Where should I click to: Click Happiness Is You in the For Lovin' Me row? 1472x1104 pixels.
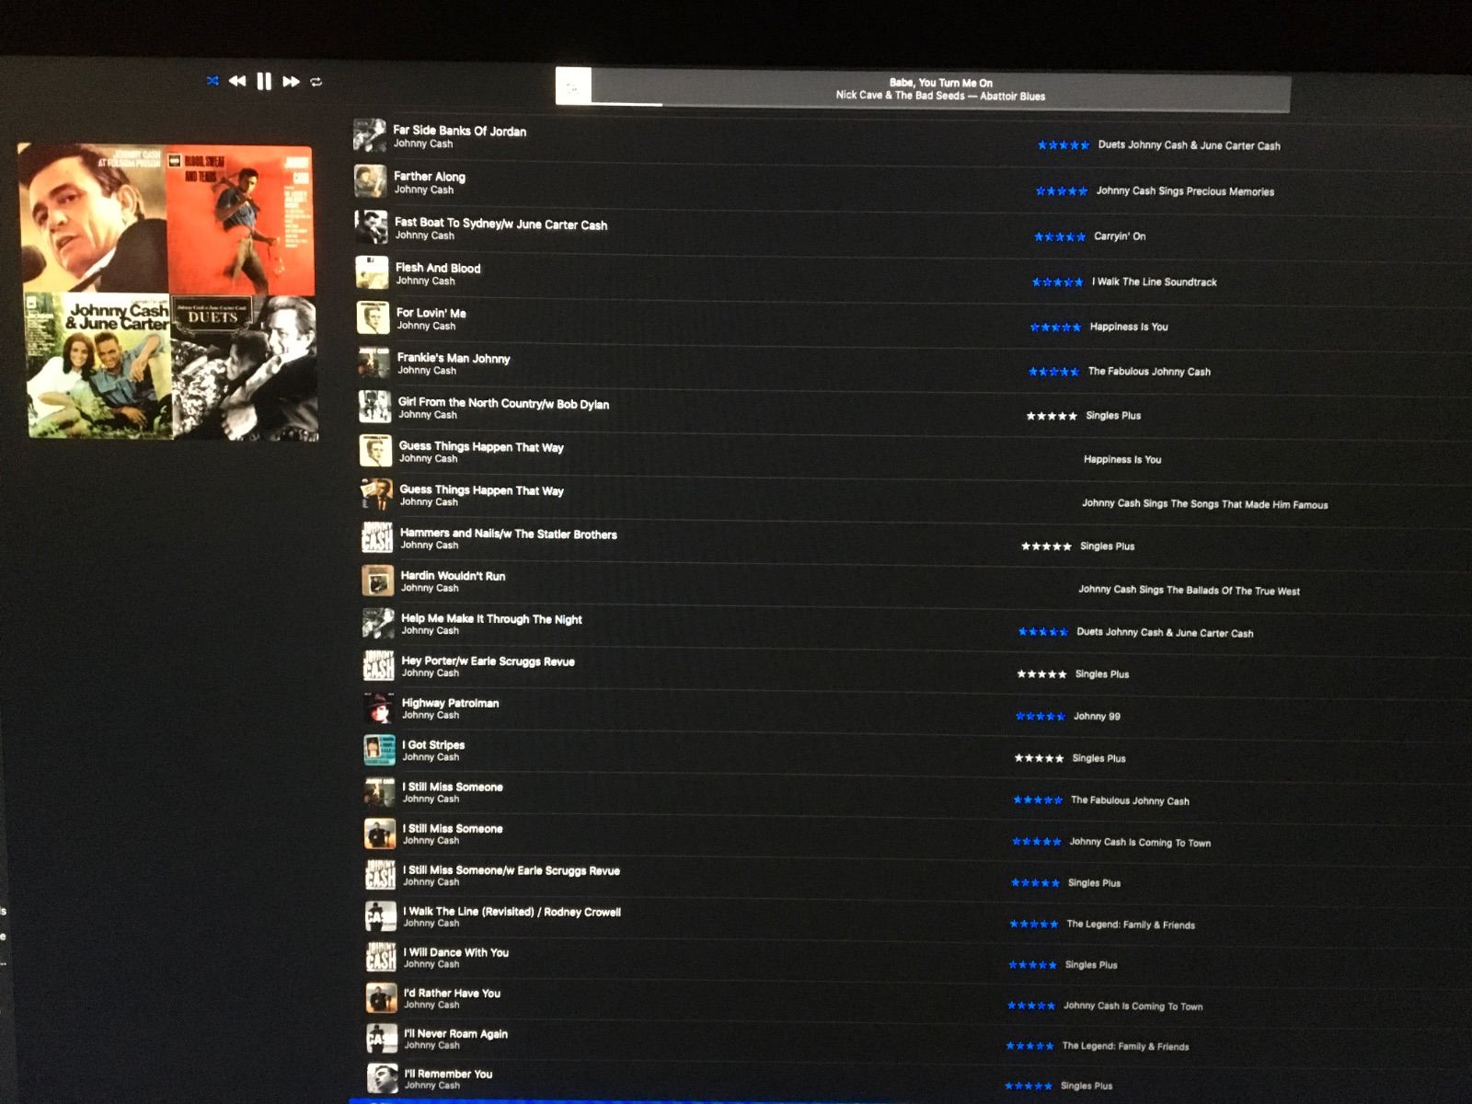[1129, 327]
